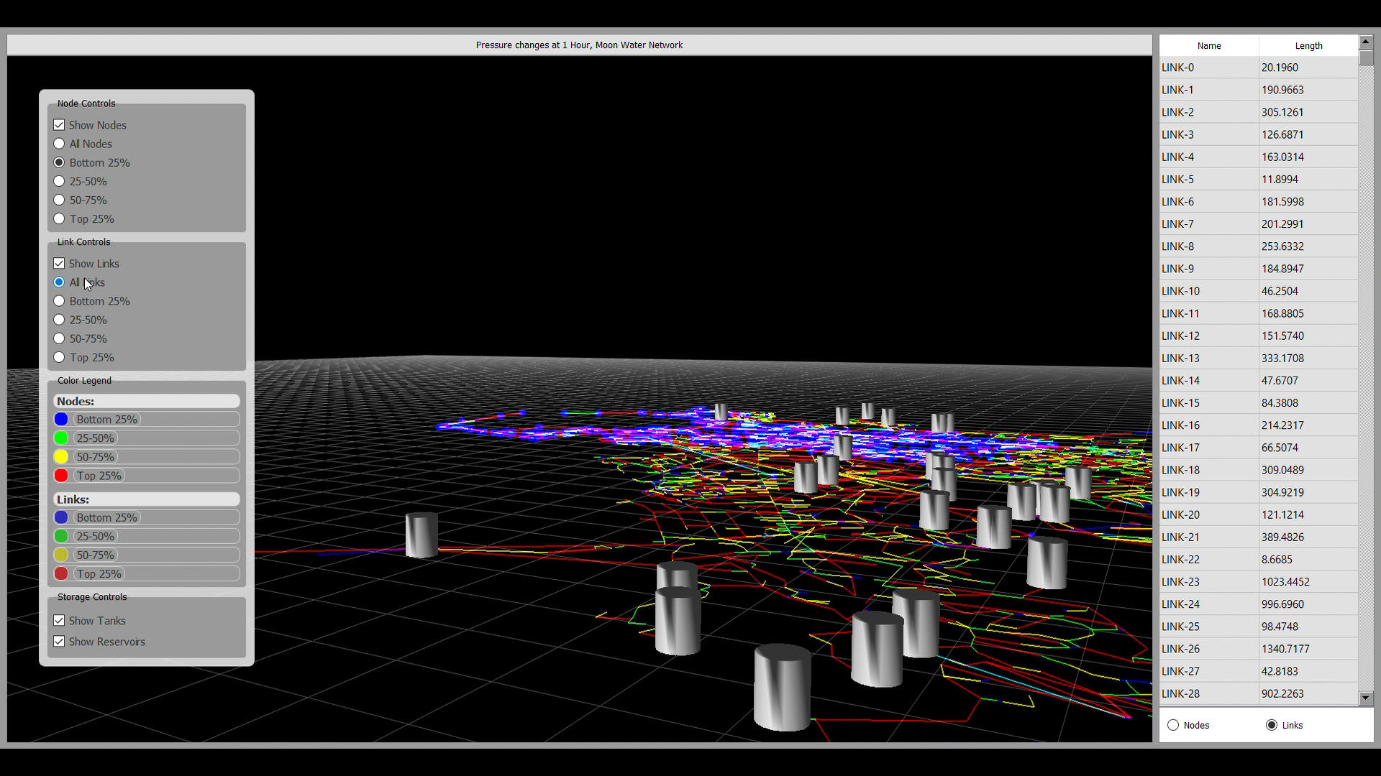1381x776 pixels.
Task: Click the blue Bottom 25% node swatch
Action: click(x=62, y=419)
